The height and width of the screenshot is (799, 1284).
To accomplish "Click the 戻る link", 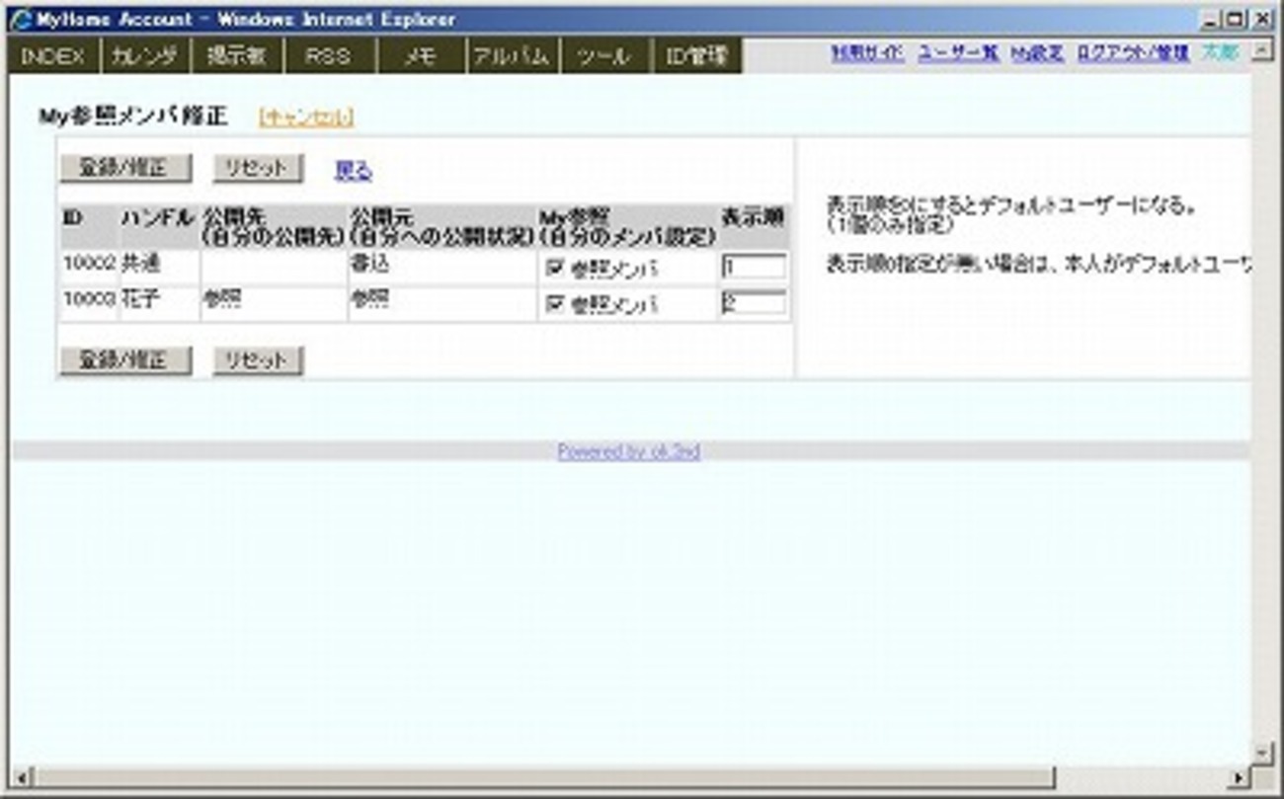I will pyautogui.click(x=353, y=171).
